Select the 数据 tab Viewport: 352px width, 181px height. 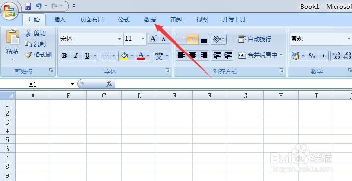point(150,20)
